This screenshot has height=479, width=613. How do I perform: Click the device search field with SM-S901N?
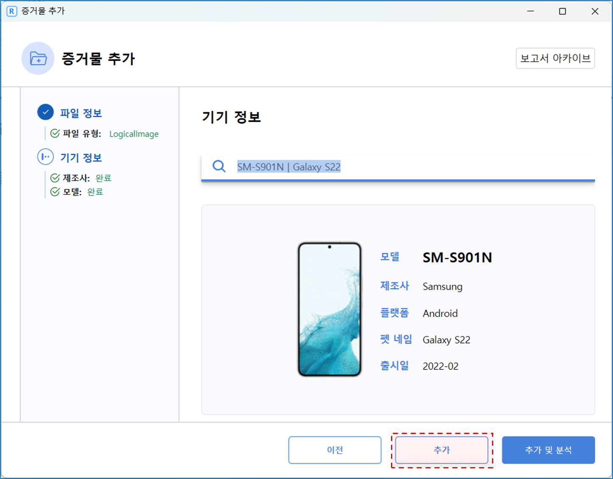tap(398, 167)
